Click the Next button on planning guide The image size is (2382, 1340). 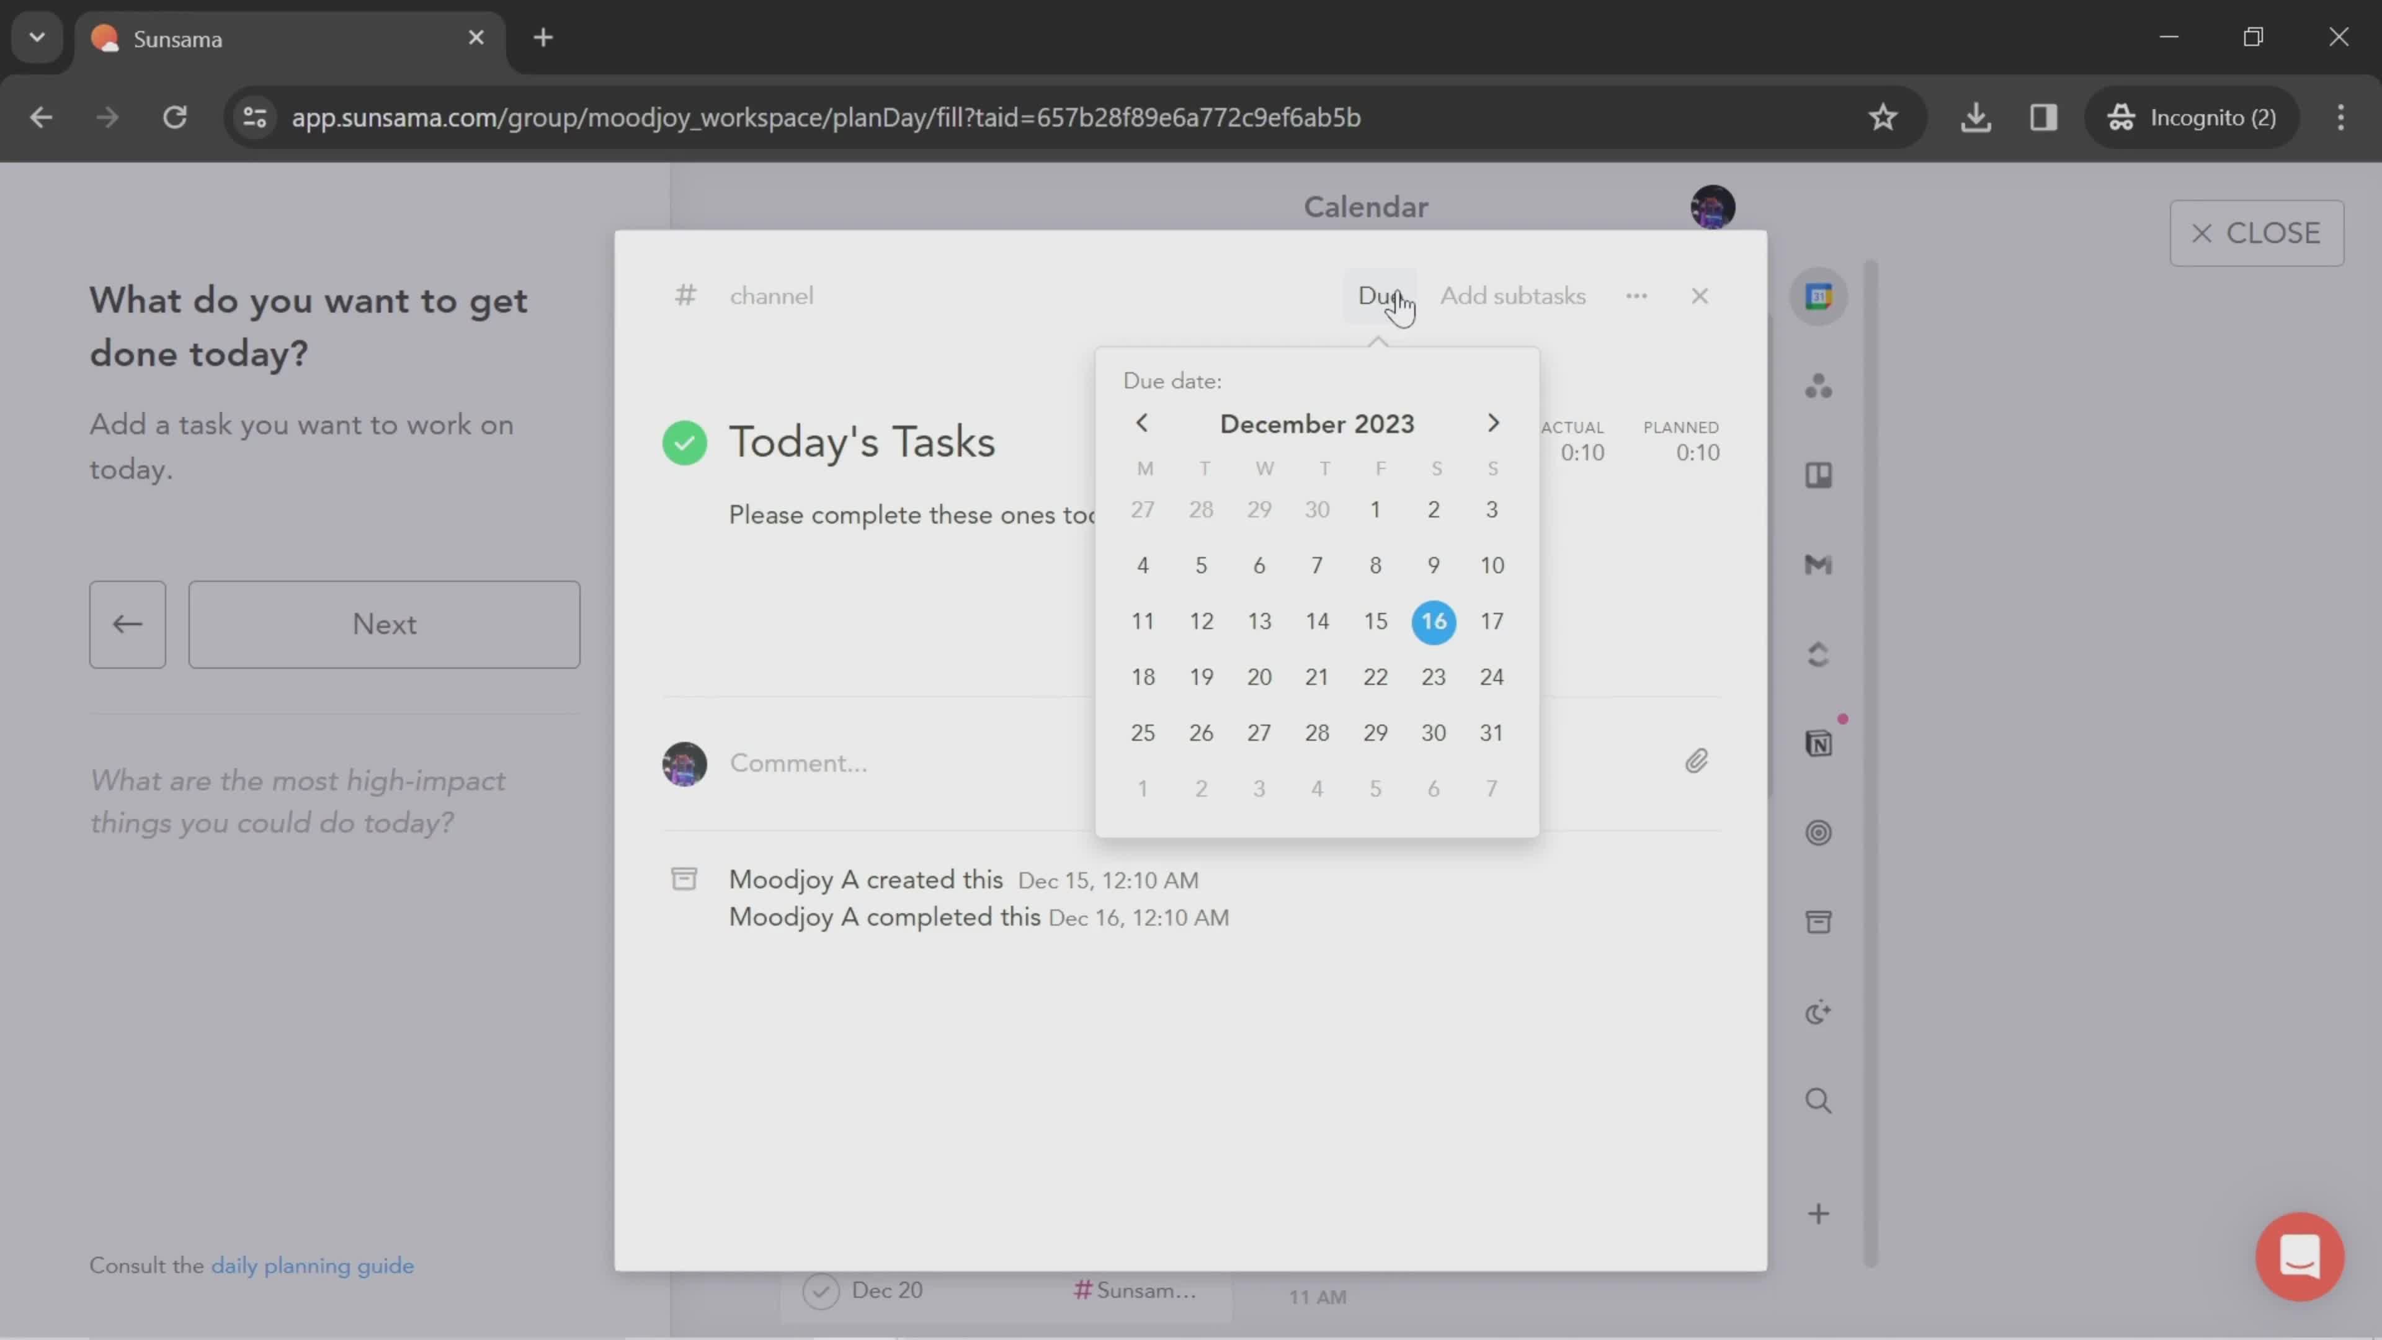(383, 625)
